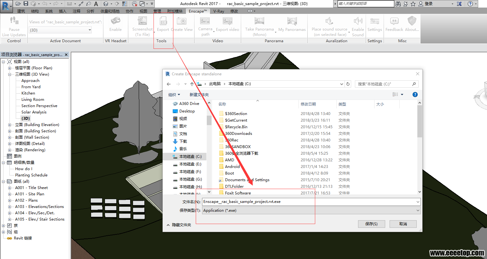Click the file name input field
This screenshot has width=487, height=259.
(x=309, y=202)
